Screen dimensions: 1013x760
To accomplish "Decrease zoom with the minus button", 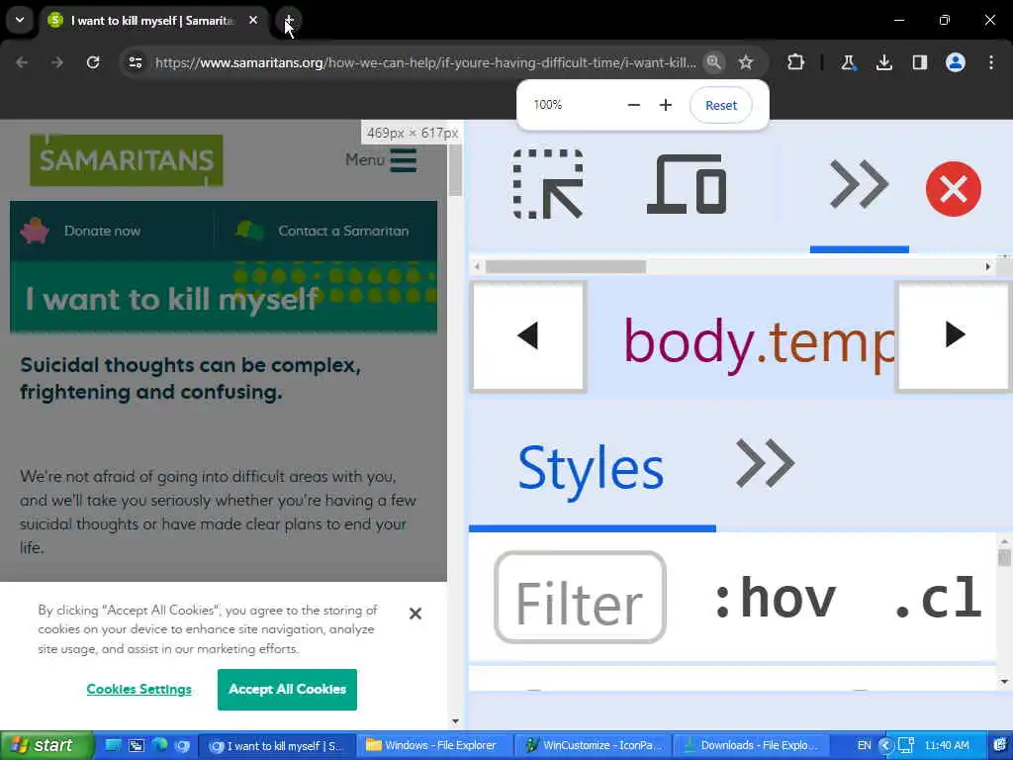I will coord(634,105).
